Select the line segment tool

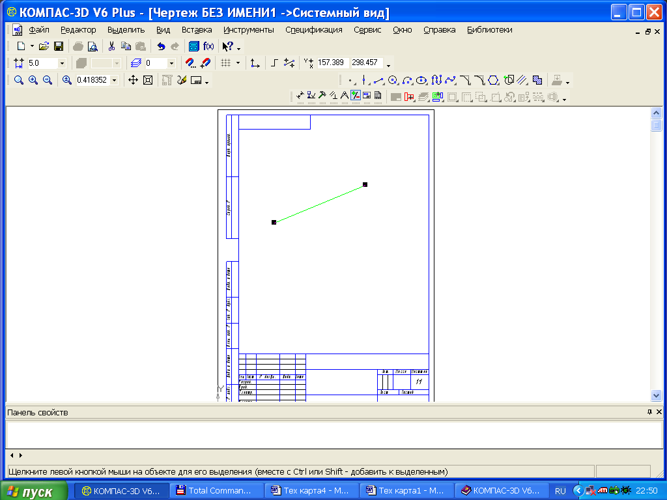click(378, 80)
